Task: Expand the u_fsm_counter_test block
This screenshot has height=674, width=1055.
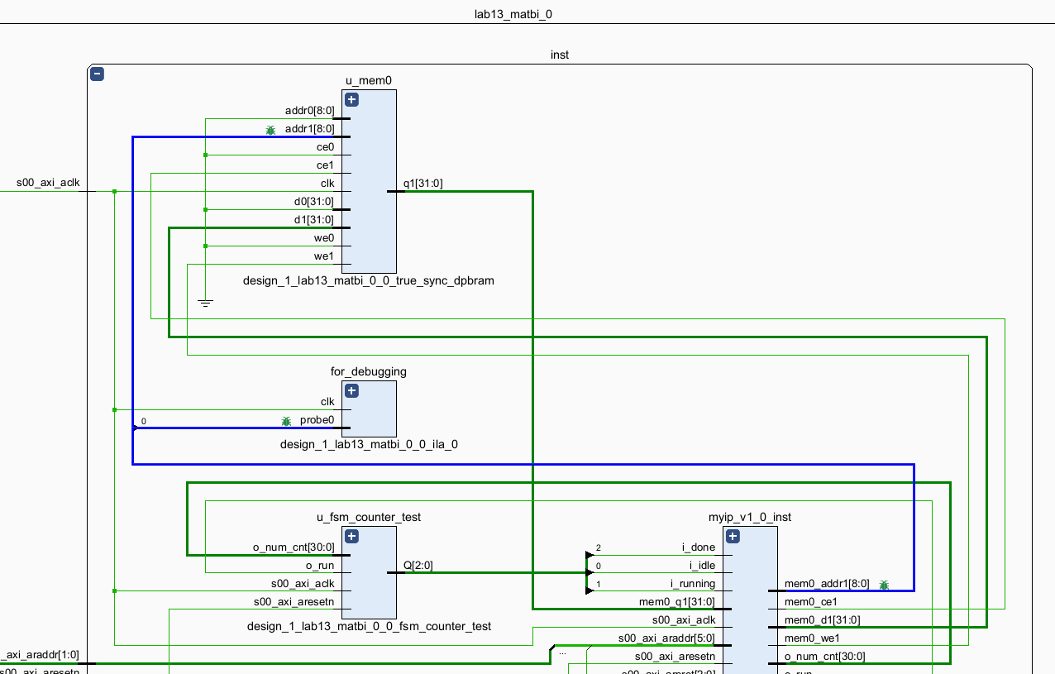Action: click(x=351, y=537)
